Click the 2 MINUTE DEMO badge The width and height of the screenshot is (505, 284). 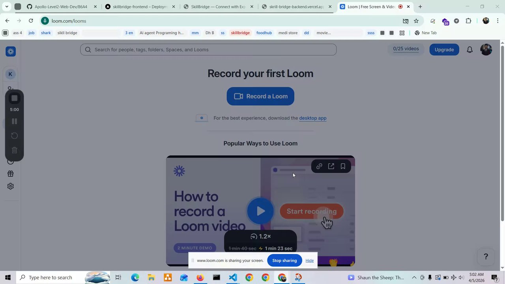tap(195, 248)
